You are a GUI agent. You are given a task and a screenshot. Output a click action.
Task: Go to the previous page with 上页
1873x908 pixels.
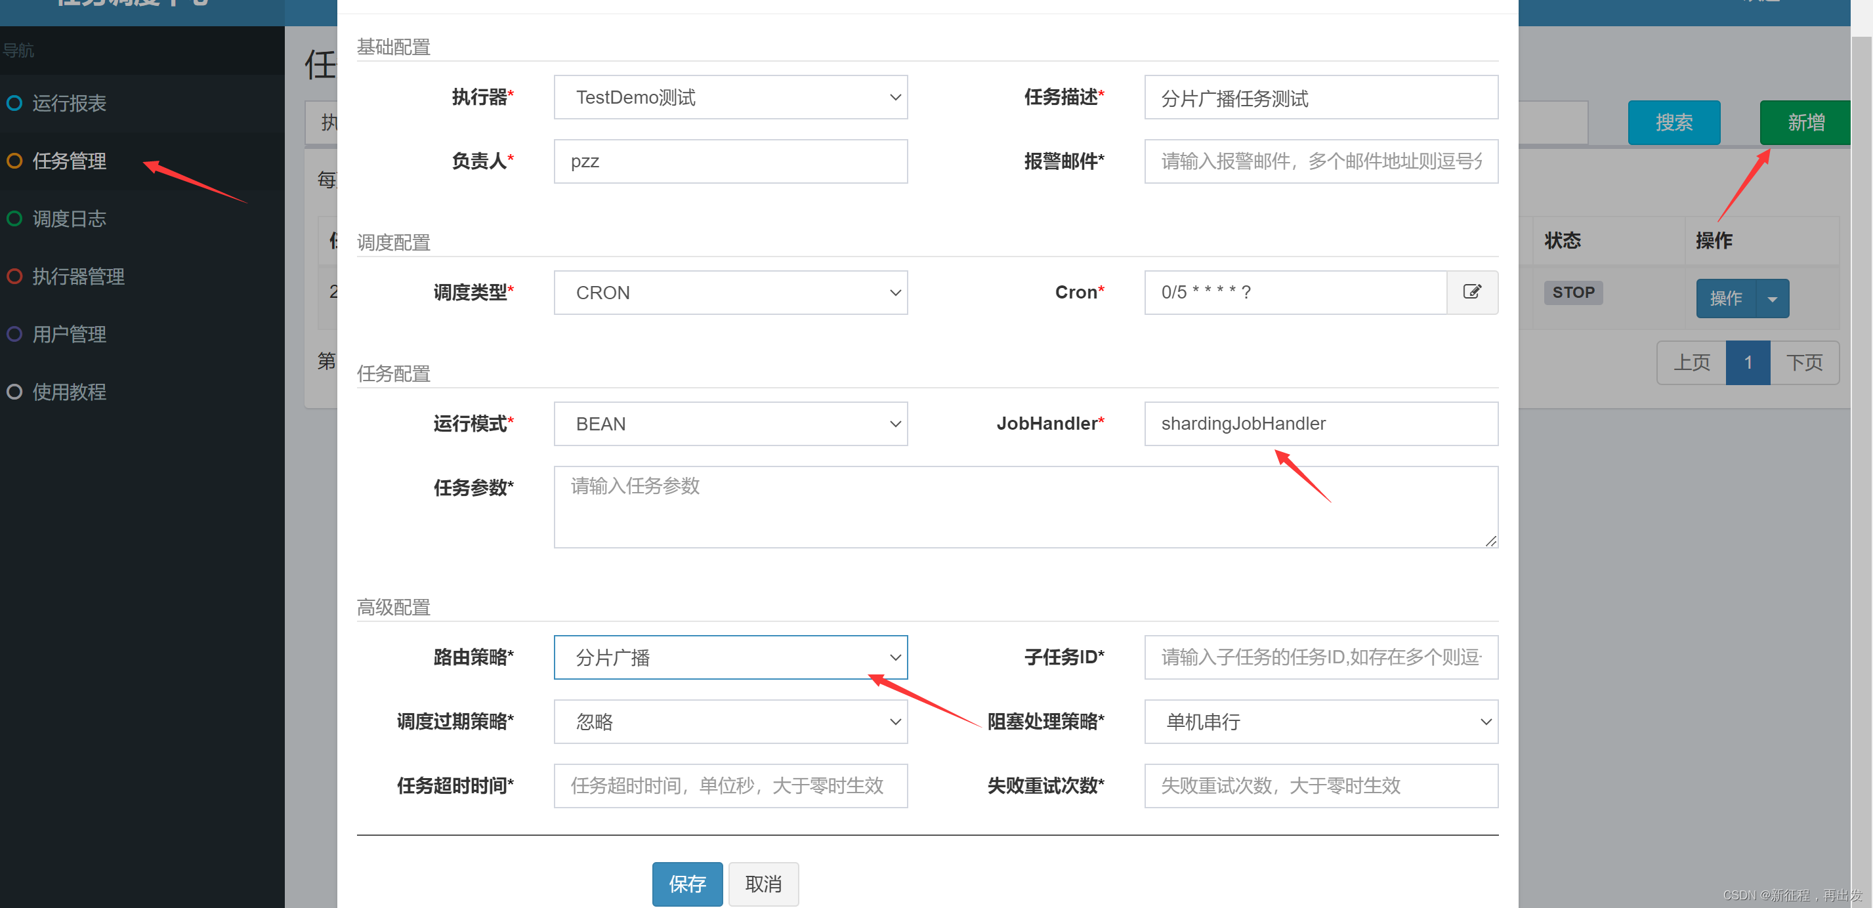1692,363
